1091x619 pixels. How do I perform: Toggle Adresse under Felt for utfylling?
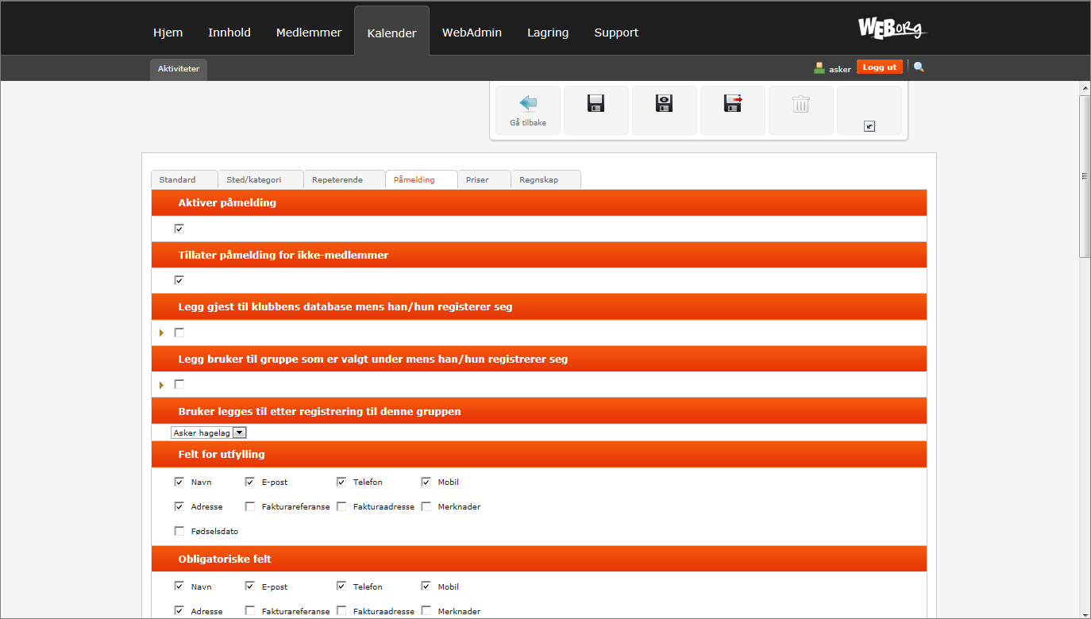[179, 506]
